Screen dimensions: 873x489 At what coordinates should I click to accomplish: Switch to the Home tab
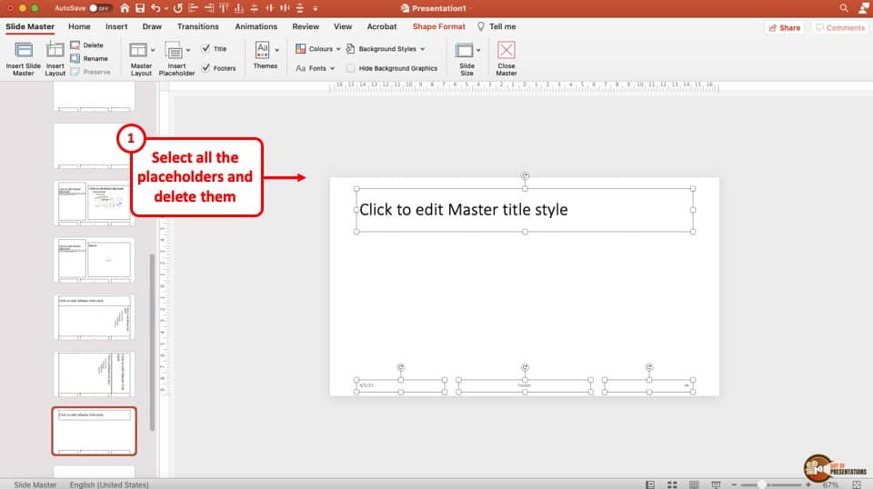pyautogui.click(x=79, y=26)
